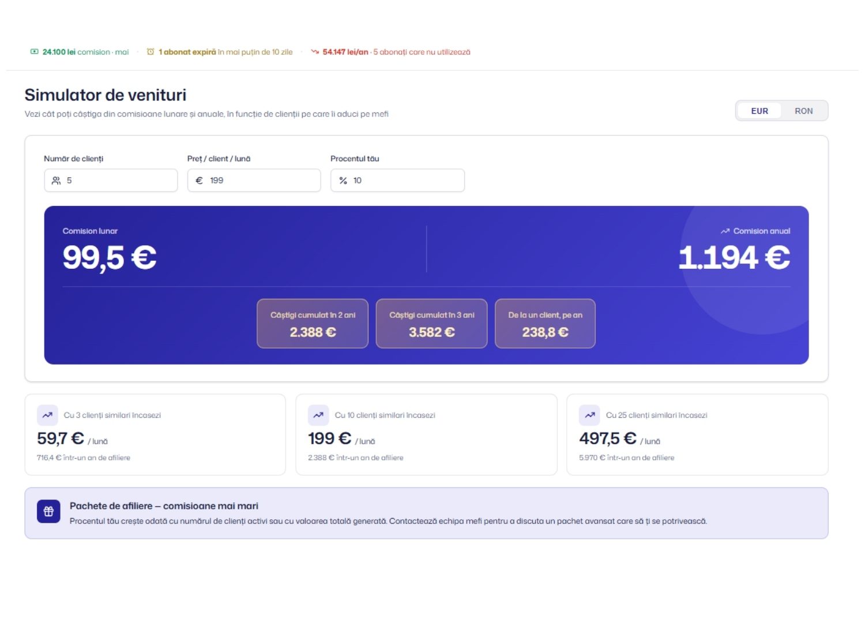Select the Câștigi cumulat în 2 ani tile
Viewport: 865px width, 623px height.
pyautogui.click(x=313, y=324)
